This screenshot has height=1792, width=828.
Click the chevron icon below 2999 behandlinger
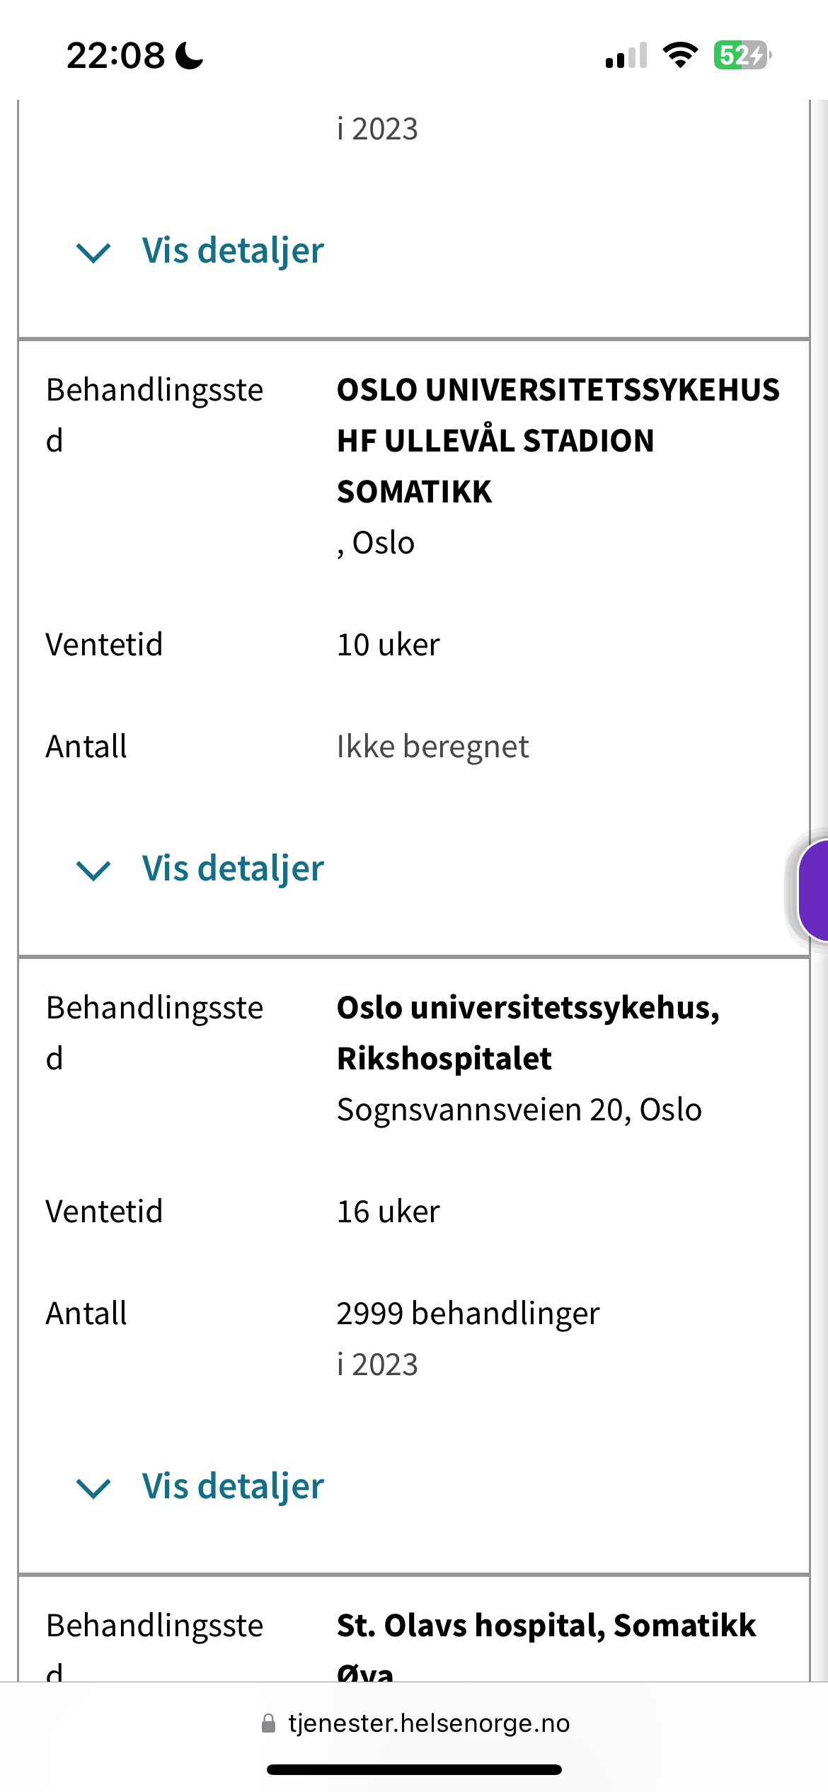point(93,1488)
